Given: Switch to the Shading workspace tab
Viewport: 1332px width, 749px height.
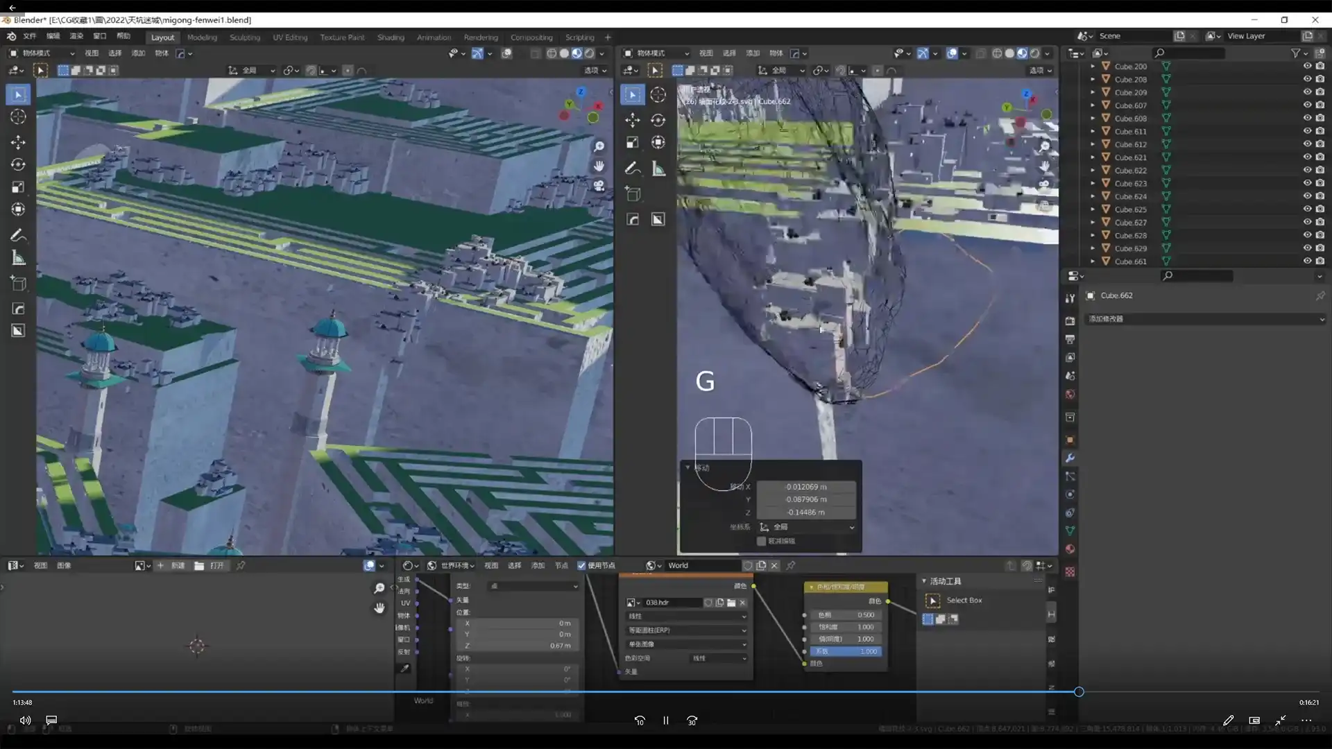Looking at the screenshot, I should 391,37.
